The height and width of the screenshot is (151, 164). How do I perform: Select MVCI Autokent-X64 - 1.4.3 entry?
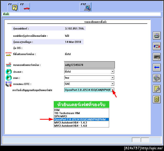click(x=81, y=123)
